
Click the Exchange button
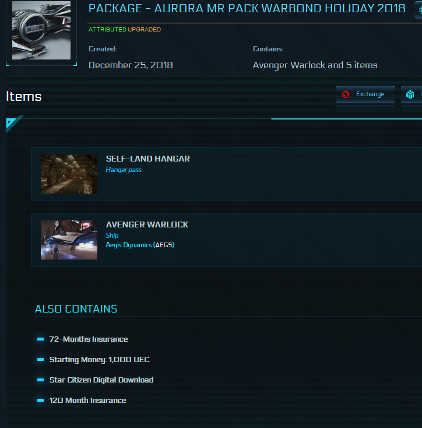365,94
